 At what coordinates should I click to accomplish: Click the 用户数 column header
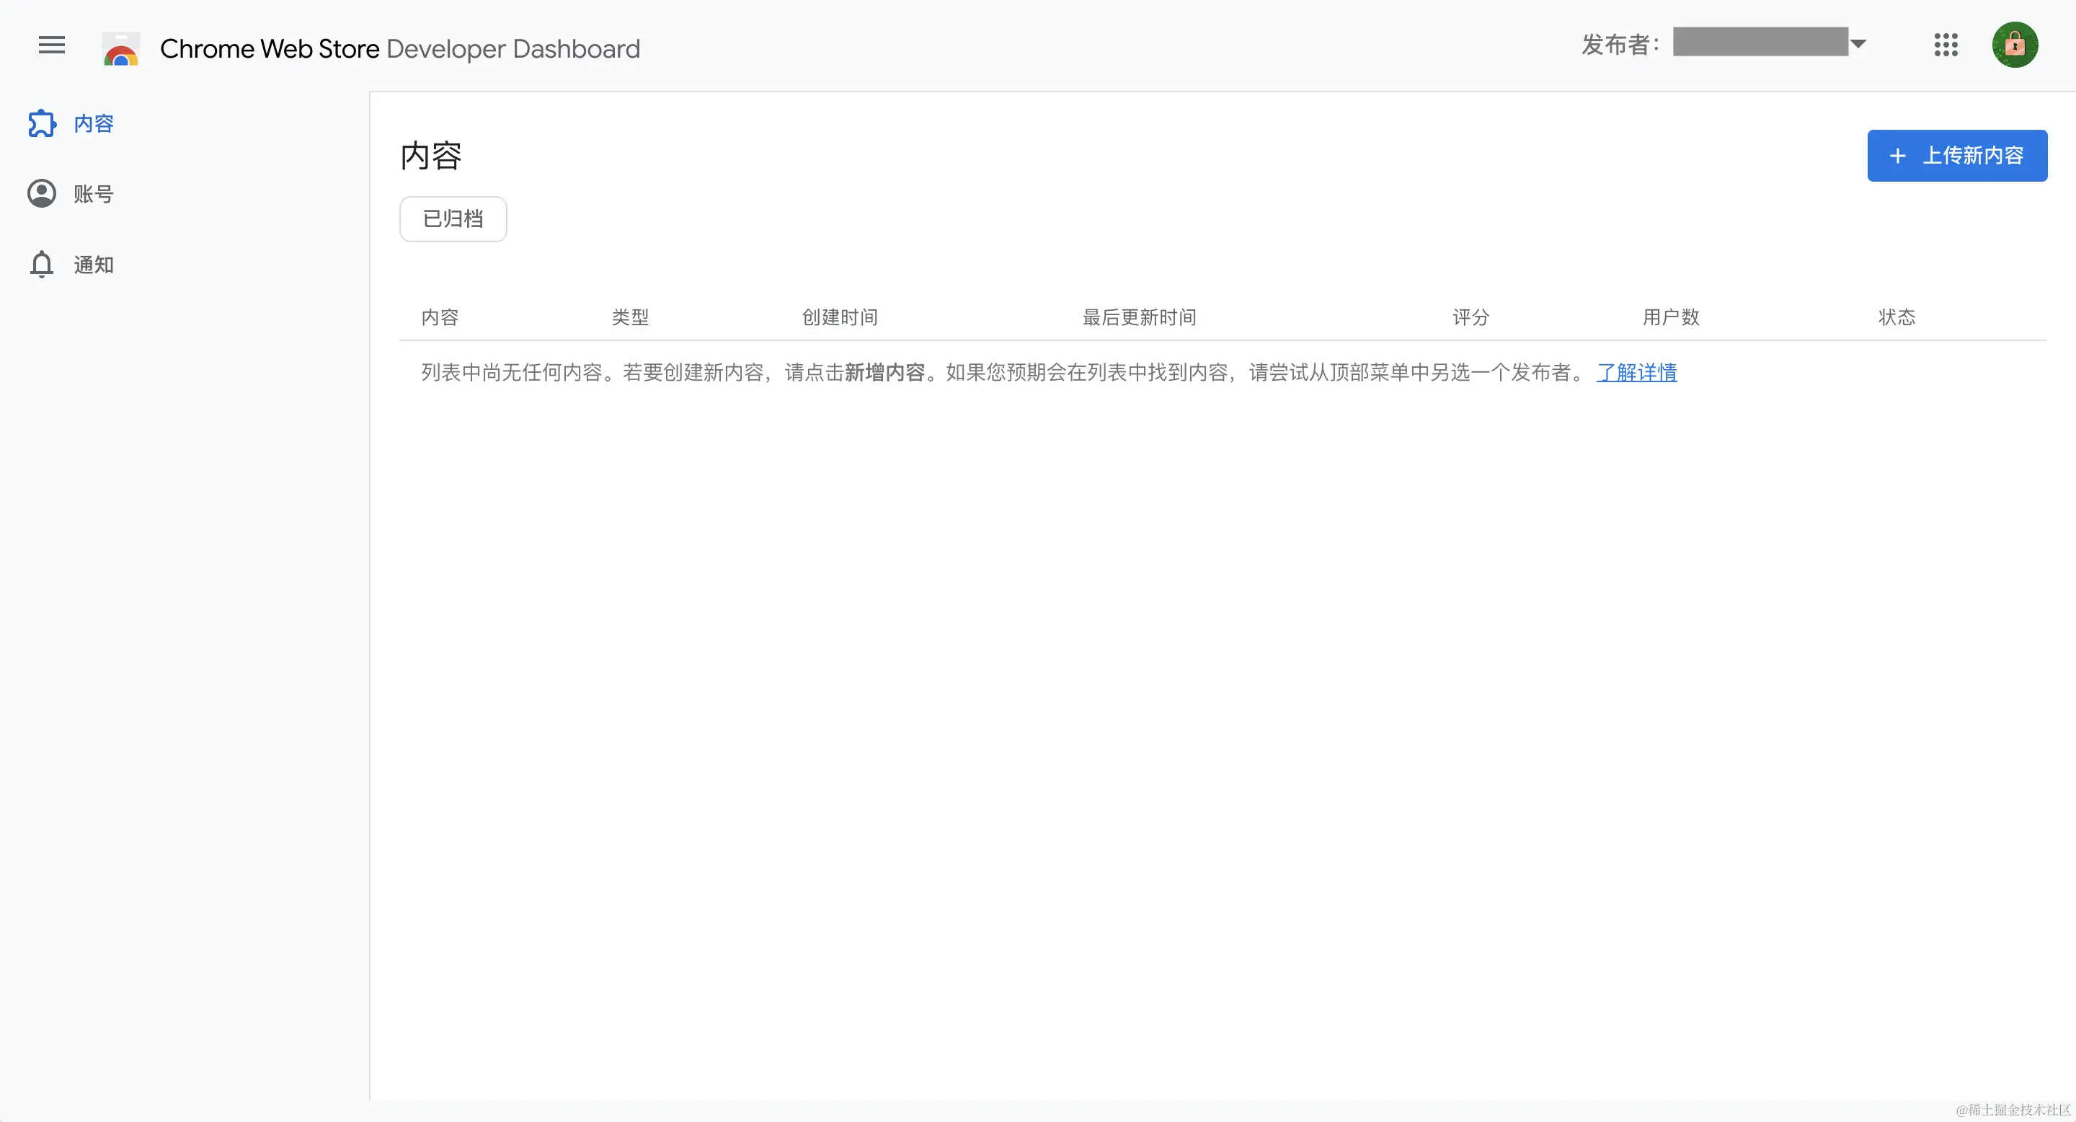coord(1671,317)
